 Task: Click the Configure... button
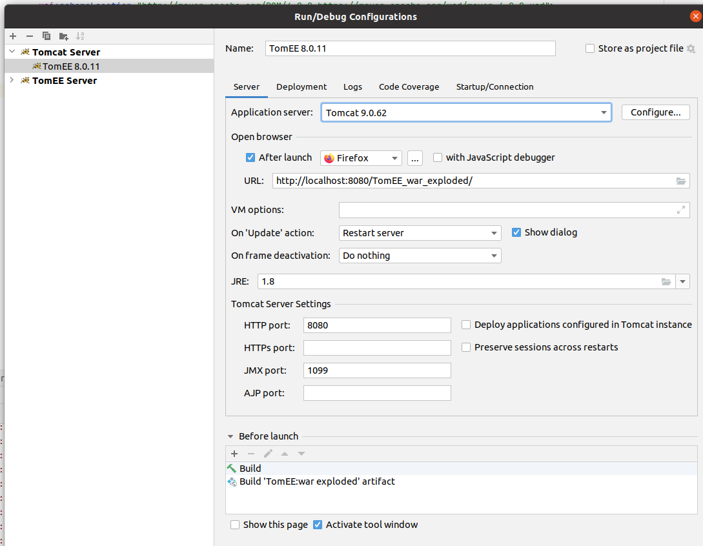(655, 112)
